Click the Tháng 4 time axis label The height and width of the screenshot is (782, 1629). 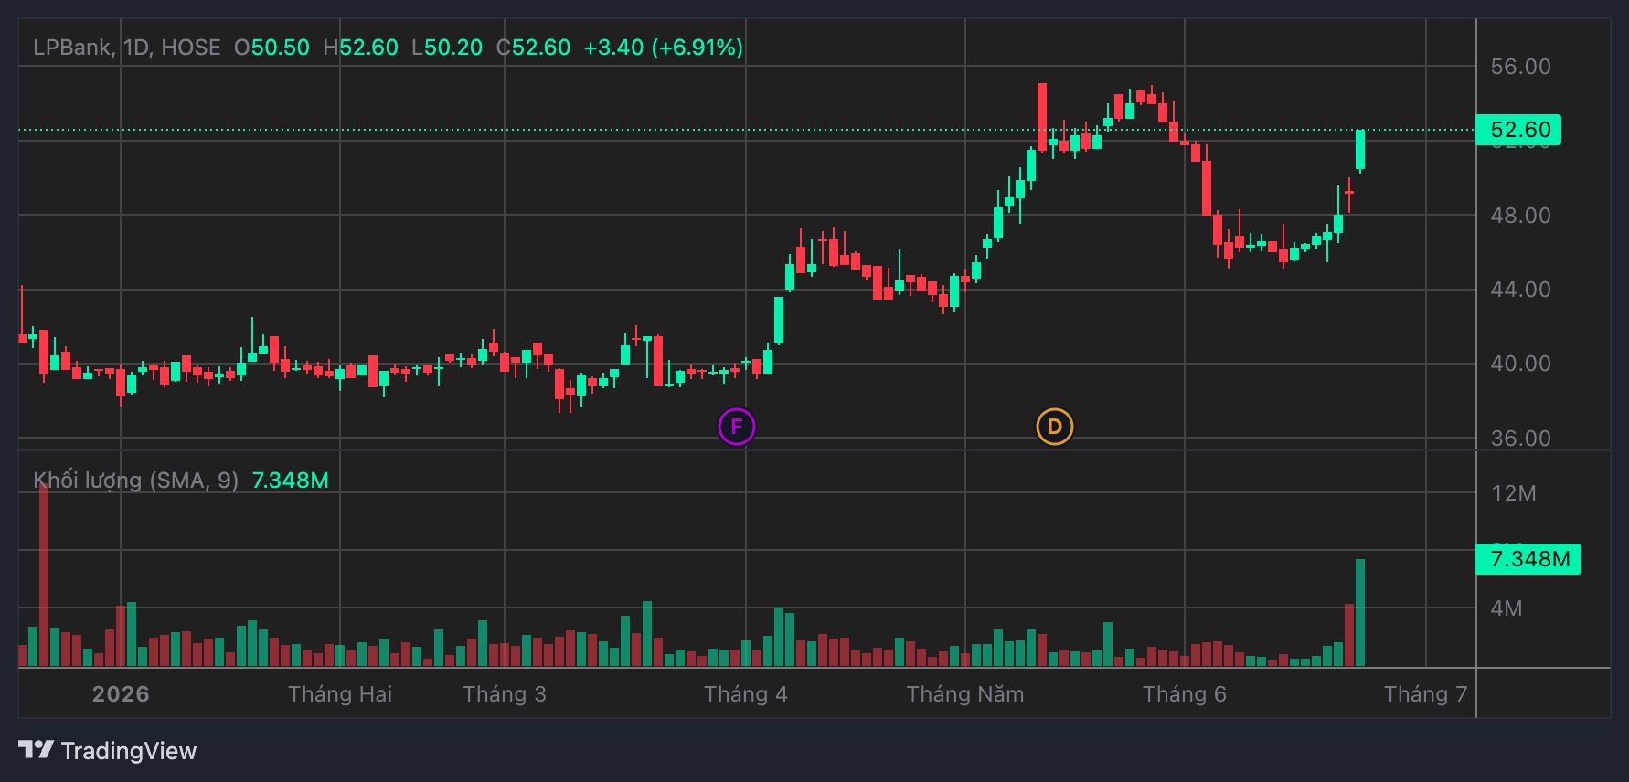click(x=746, y=694)
